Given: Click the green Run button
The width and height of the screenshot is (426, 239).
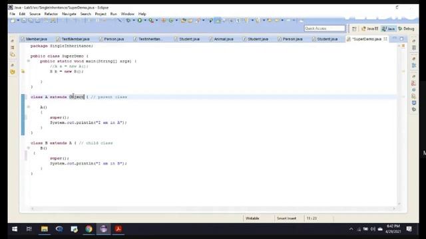Looking at the screenshot, I should (140, 21).
